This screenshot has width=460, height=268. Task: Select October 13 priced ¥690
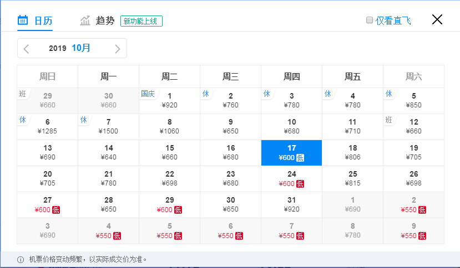pos(48,153)
